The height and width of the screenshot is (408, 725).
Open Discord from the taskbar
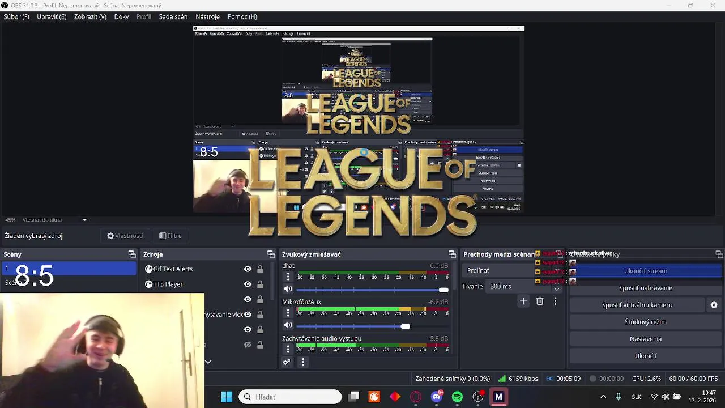pyautogui.click(x=437, y=397)
